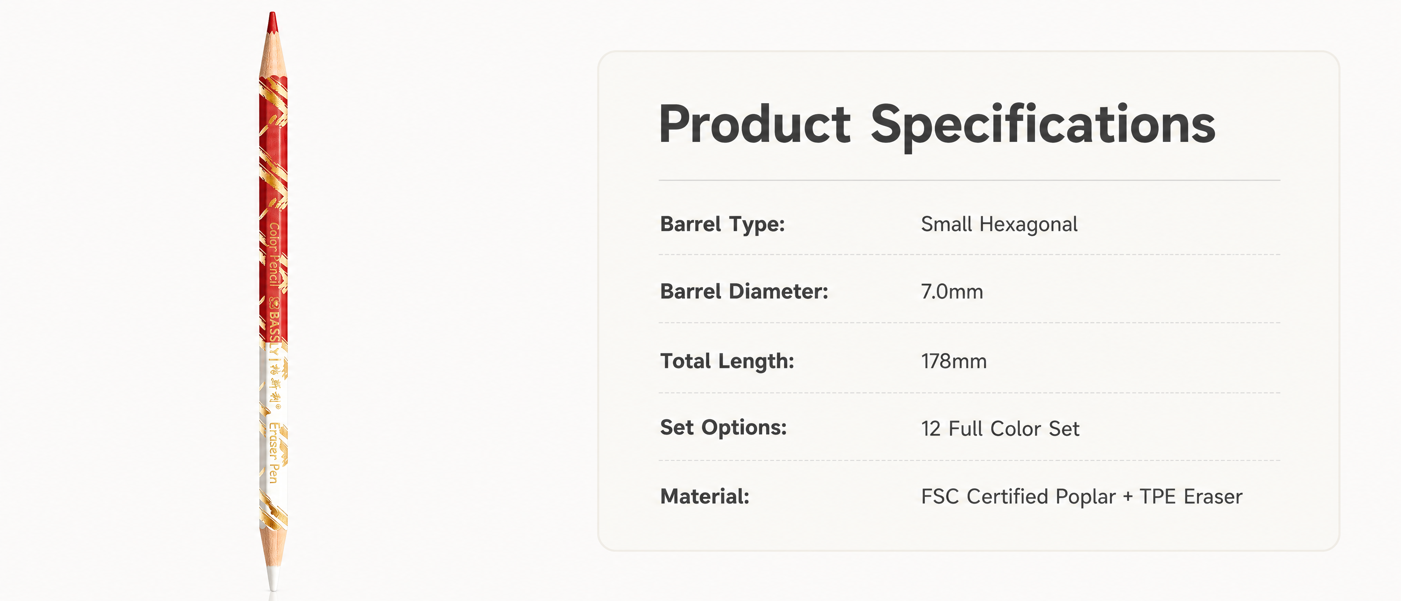The image size is (1401, 601).
Task: Click the Set Options label
Action: pyautogui.click(x=723, y=428)
